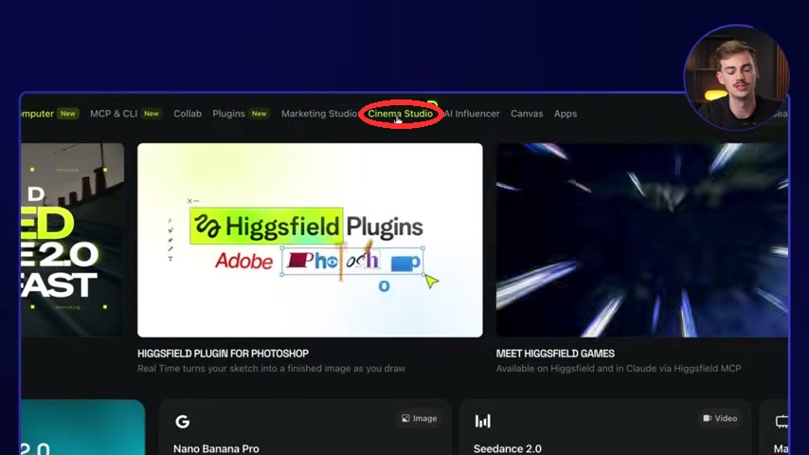Open the Seedance 2.0 model card
Screen dimensions: 809x455
coord(604,428)
